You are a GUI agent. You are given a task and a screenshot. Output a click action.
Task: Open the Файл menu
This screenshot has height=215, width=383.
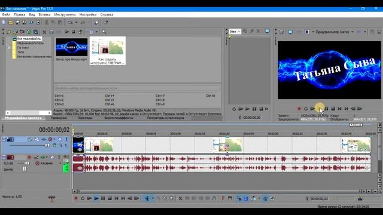(6, 14)
